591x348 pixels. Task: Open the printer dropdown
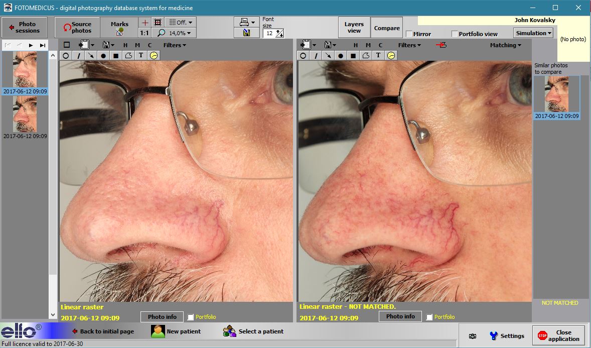[246, 22]
